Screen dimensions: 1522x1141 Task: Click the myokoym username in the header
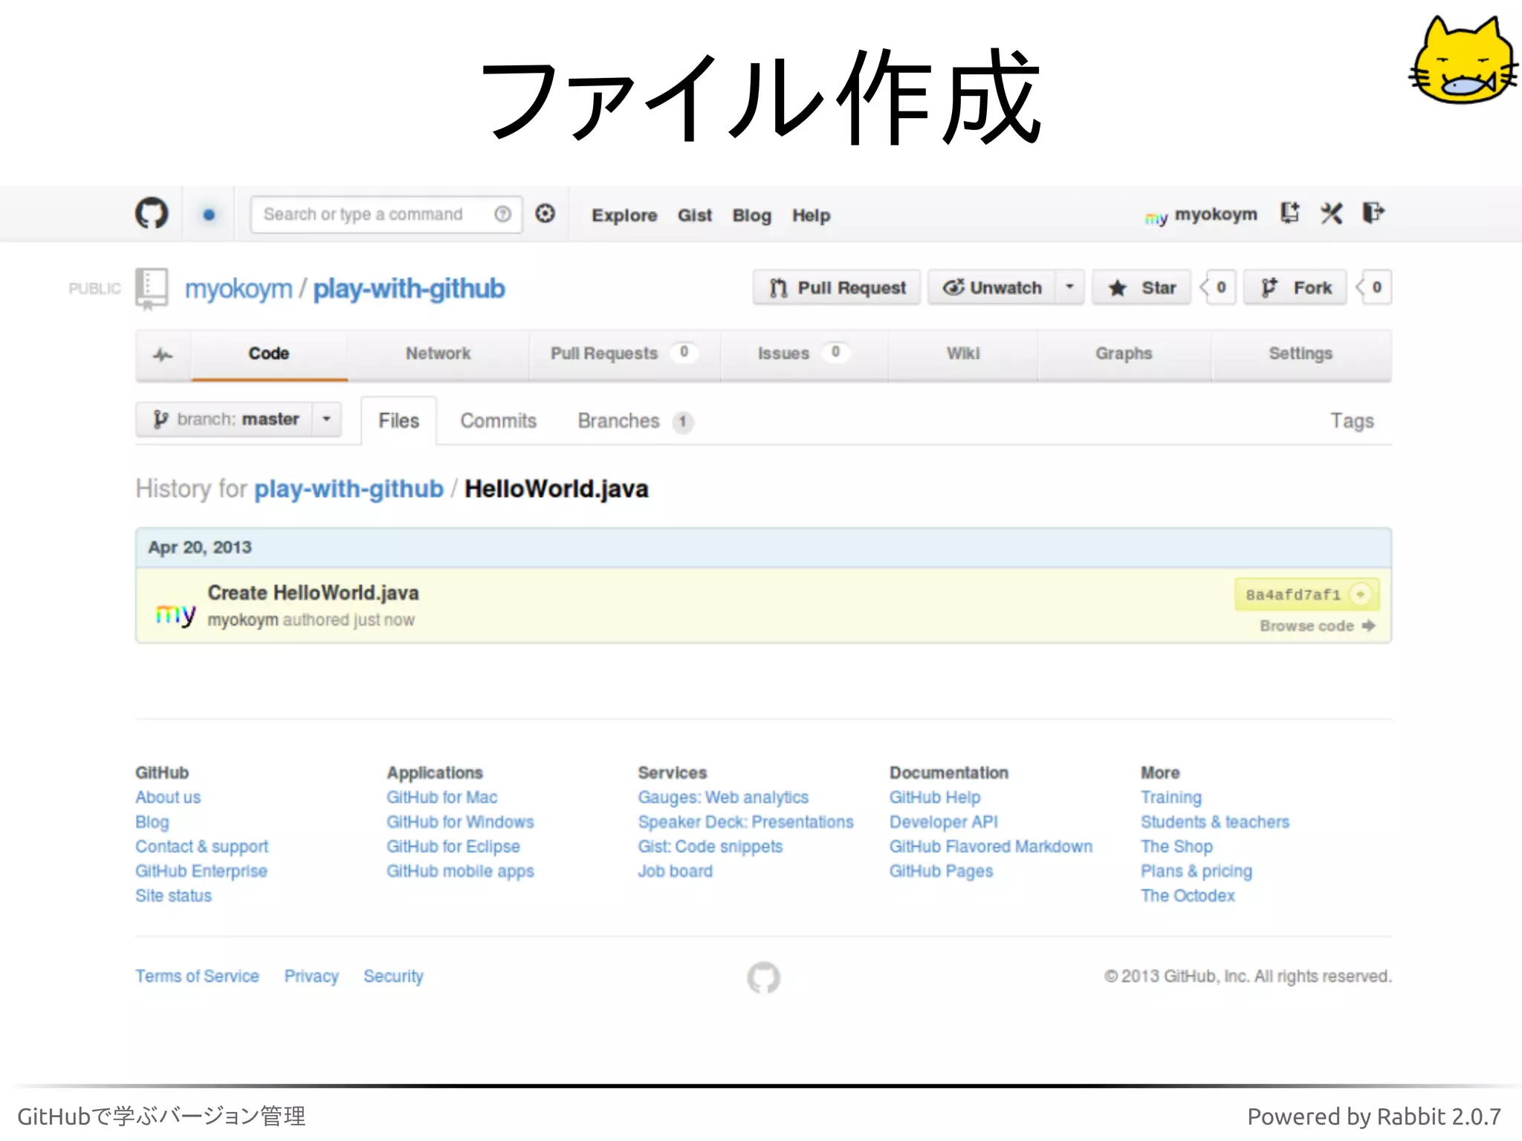1216,215
